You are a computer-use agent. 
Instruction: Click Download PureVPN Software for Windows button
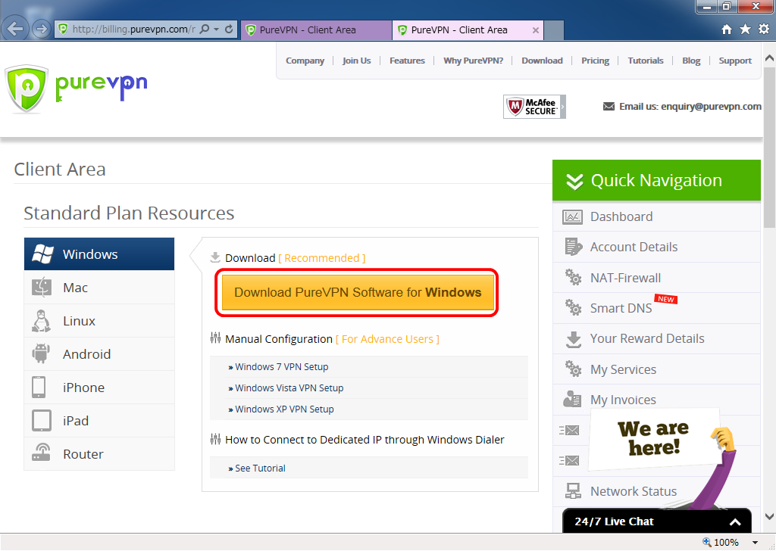pos(358,293)
